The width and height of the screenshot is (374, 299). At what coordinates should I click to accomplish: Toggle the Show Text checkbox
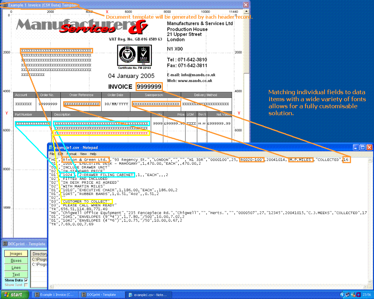[x=26, y=285]
